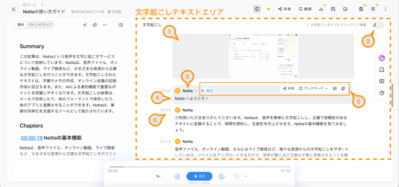The width and height of the screenshot is (399, 187).
Task: Click the bookmark icon in the player bar
Action: [237, 176]
